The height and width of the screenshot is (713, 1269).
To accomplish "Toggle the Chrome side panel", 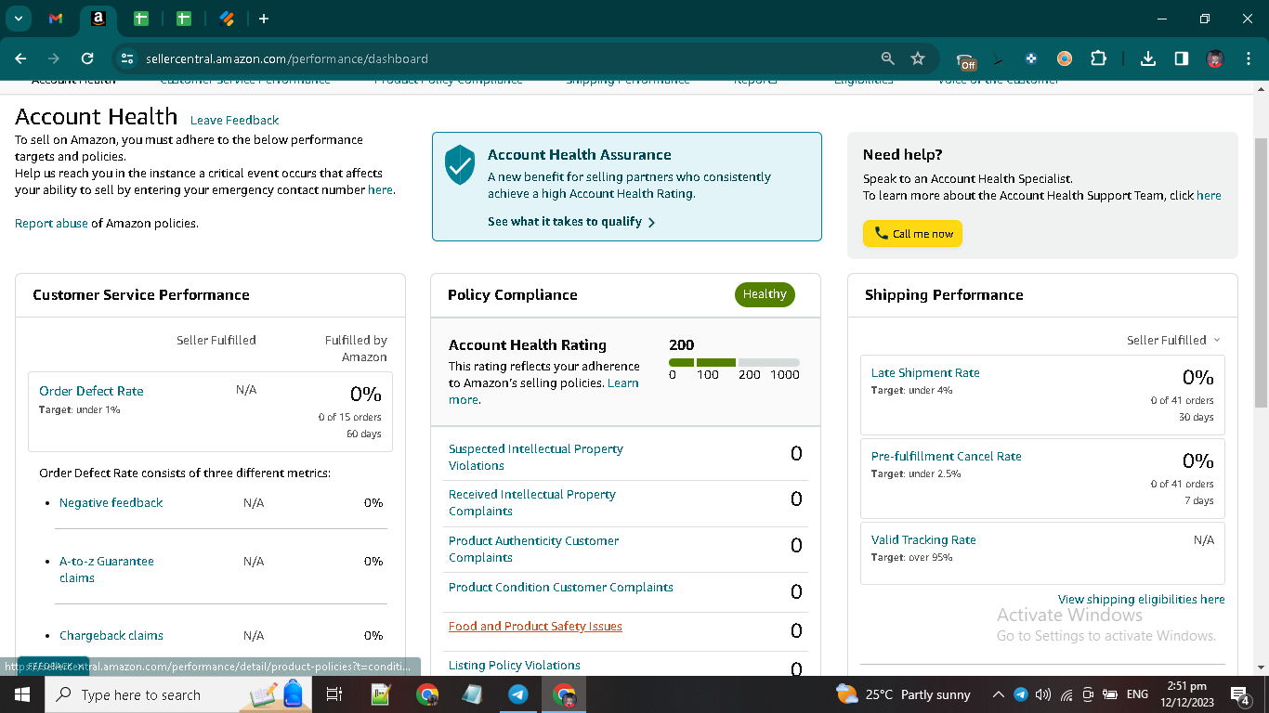I will pos(1182,58).
